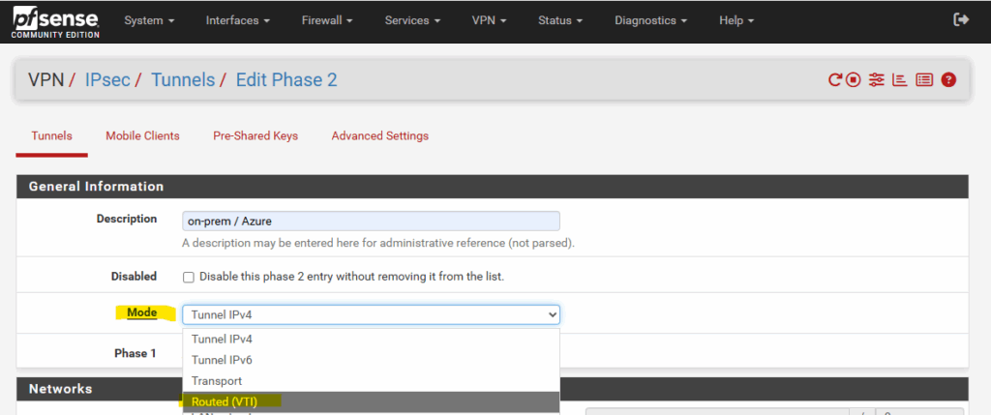
Task: Switch to Mobile Clients tab
Action: [142, 135]
